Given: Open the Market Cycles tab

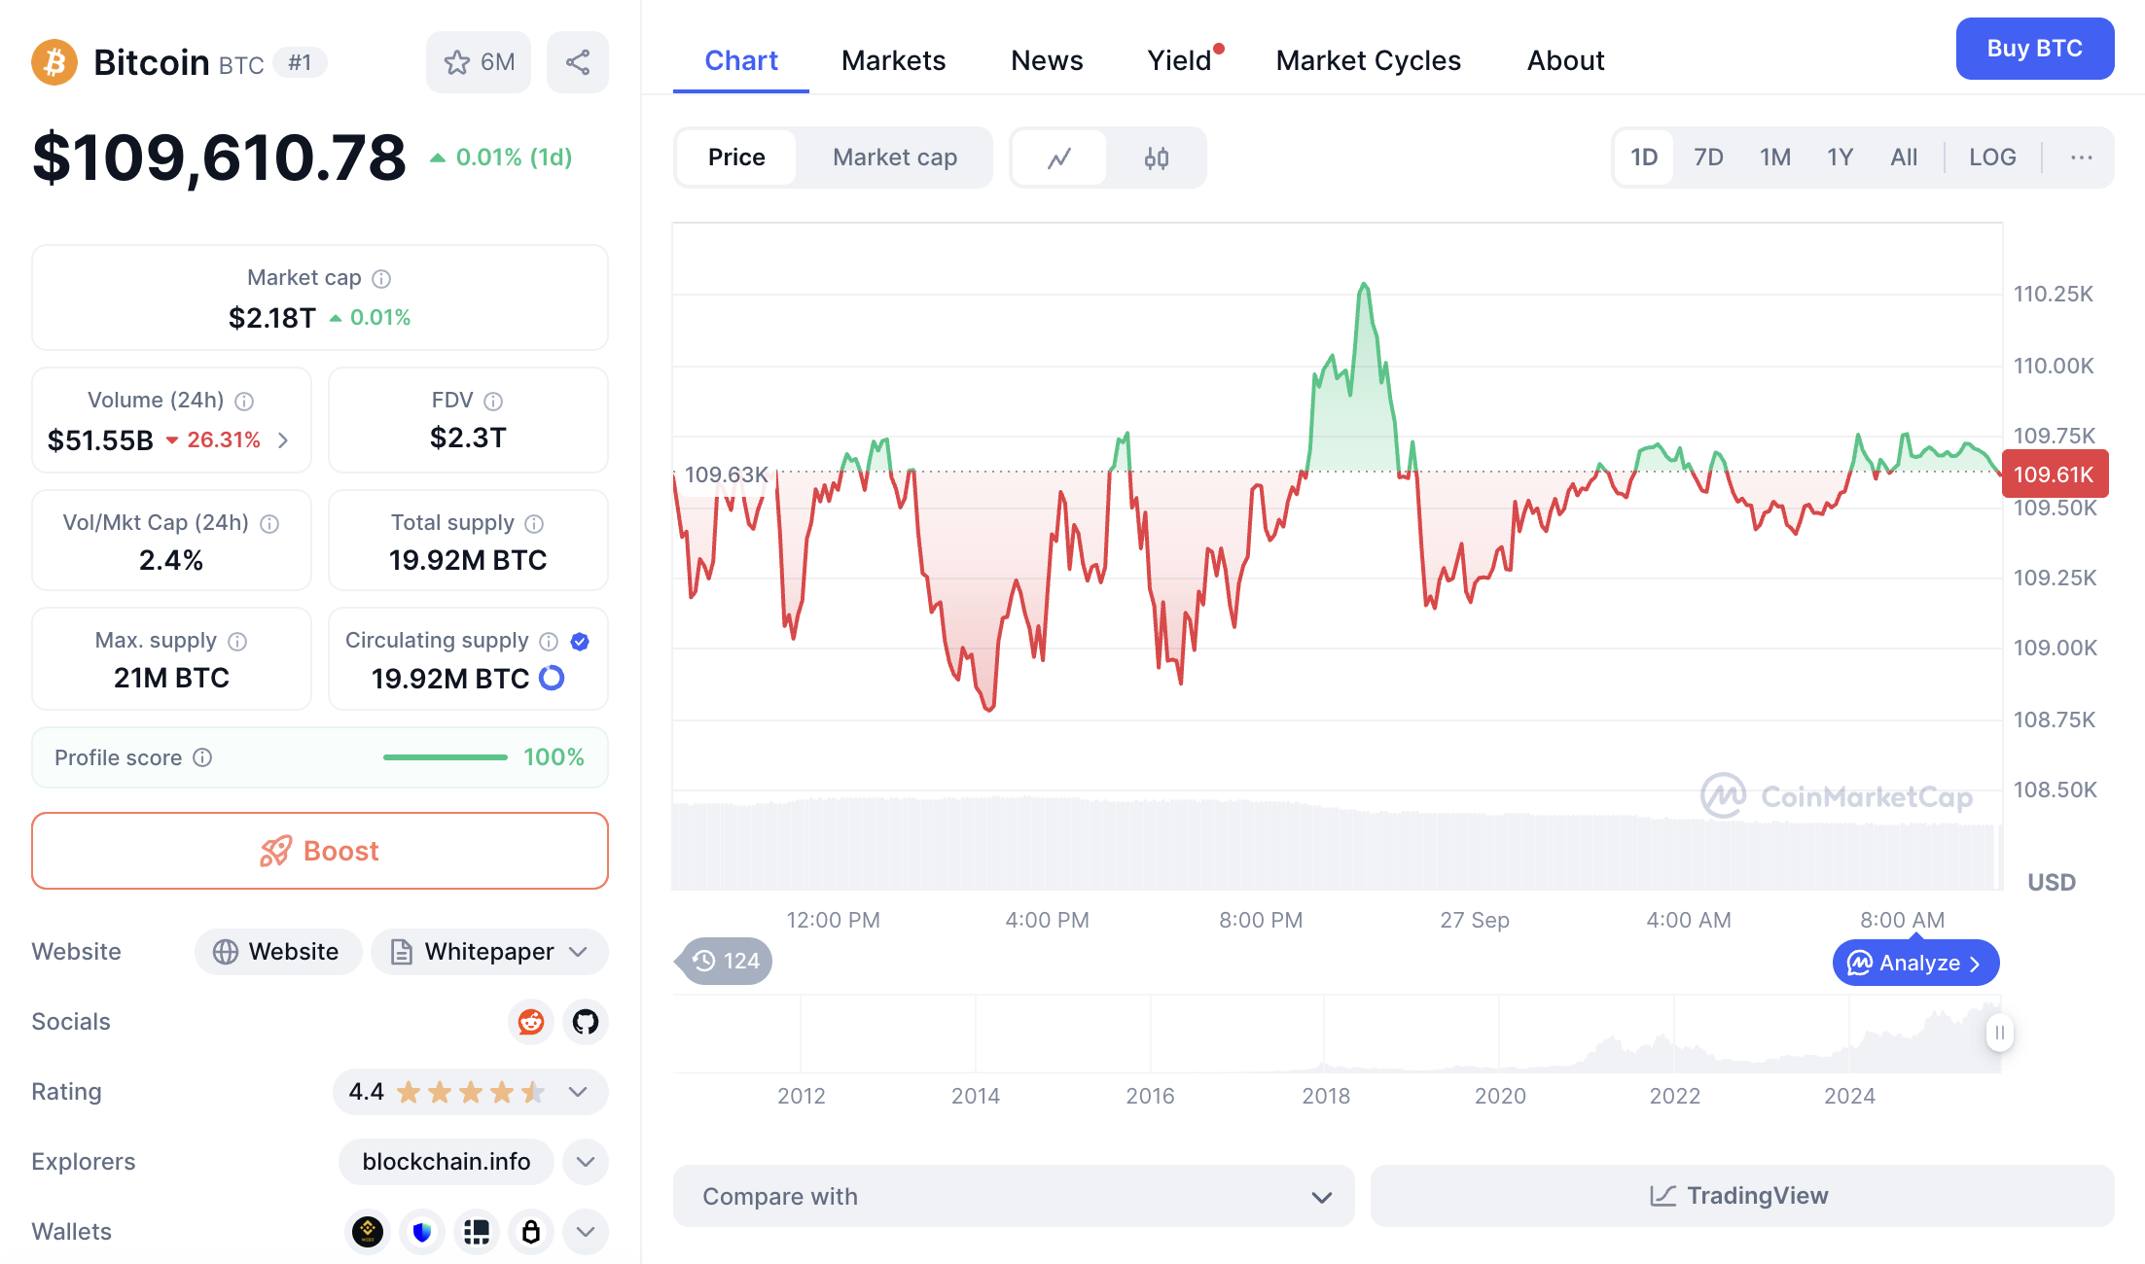Looking at the screenshot, I should (1369, 60).
